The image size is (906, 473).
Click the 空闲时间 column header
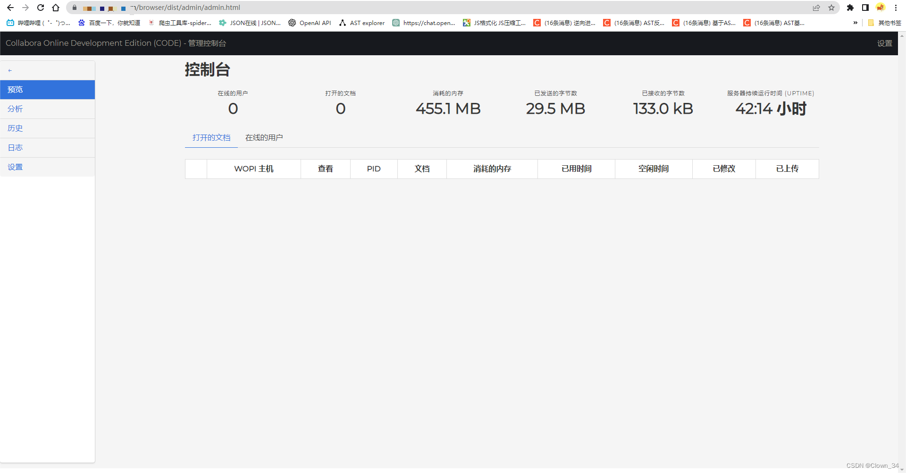pos(654,169)
